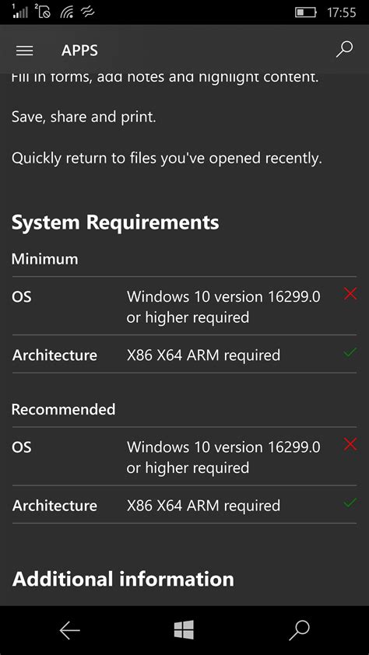
Task: Select the Minimum requirements label
Action: 44,259
